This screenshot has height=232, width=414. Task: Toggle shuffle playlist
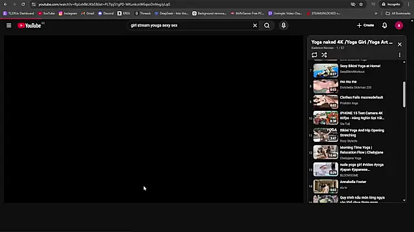point(324,55)
